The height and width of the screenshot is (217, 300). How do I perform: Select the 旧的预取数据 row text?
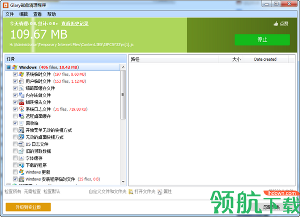click(x=38, y=151)
